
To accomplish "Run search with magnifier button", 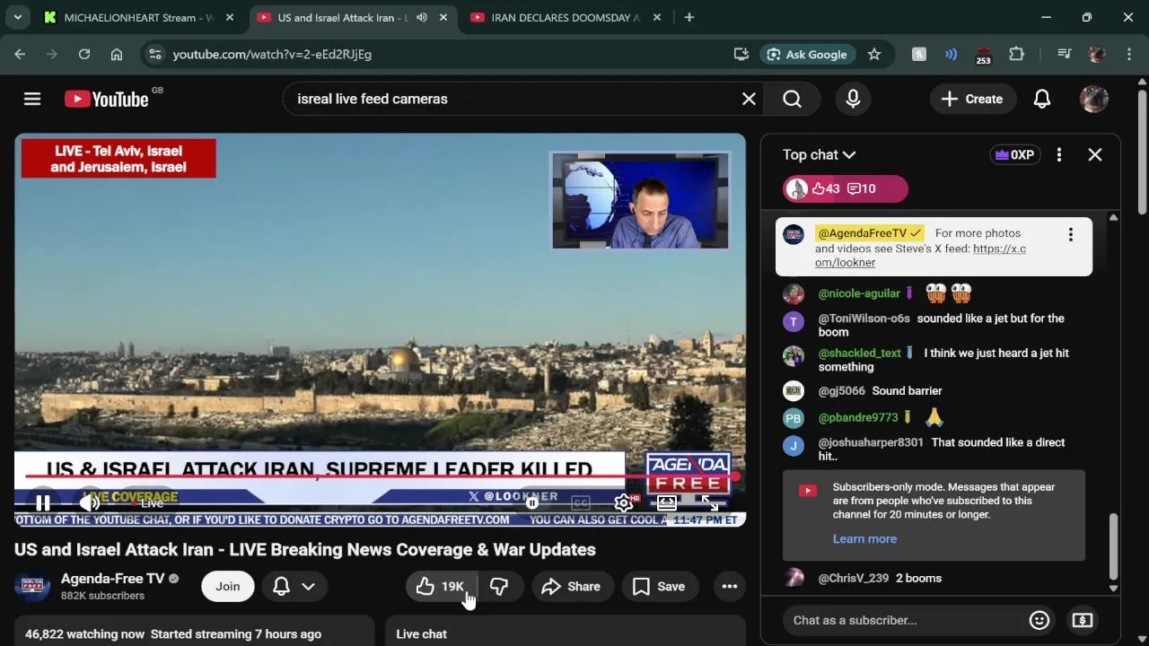I will pos(792,99).
